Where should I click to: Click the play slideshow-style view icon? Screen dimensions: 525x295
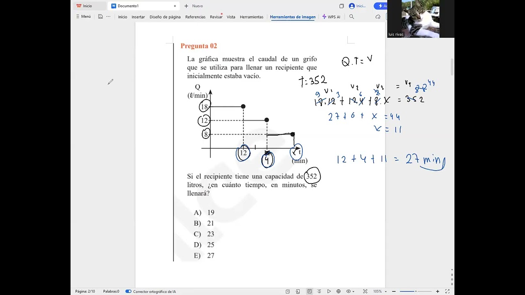[x=329, y=291]
